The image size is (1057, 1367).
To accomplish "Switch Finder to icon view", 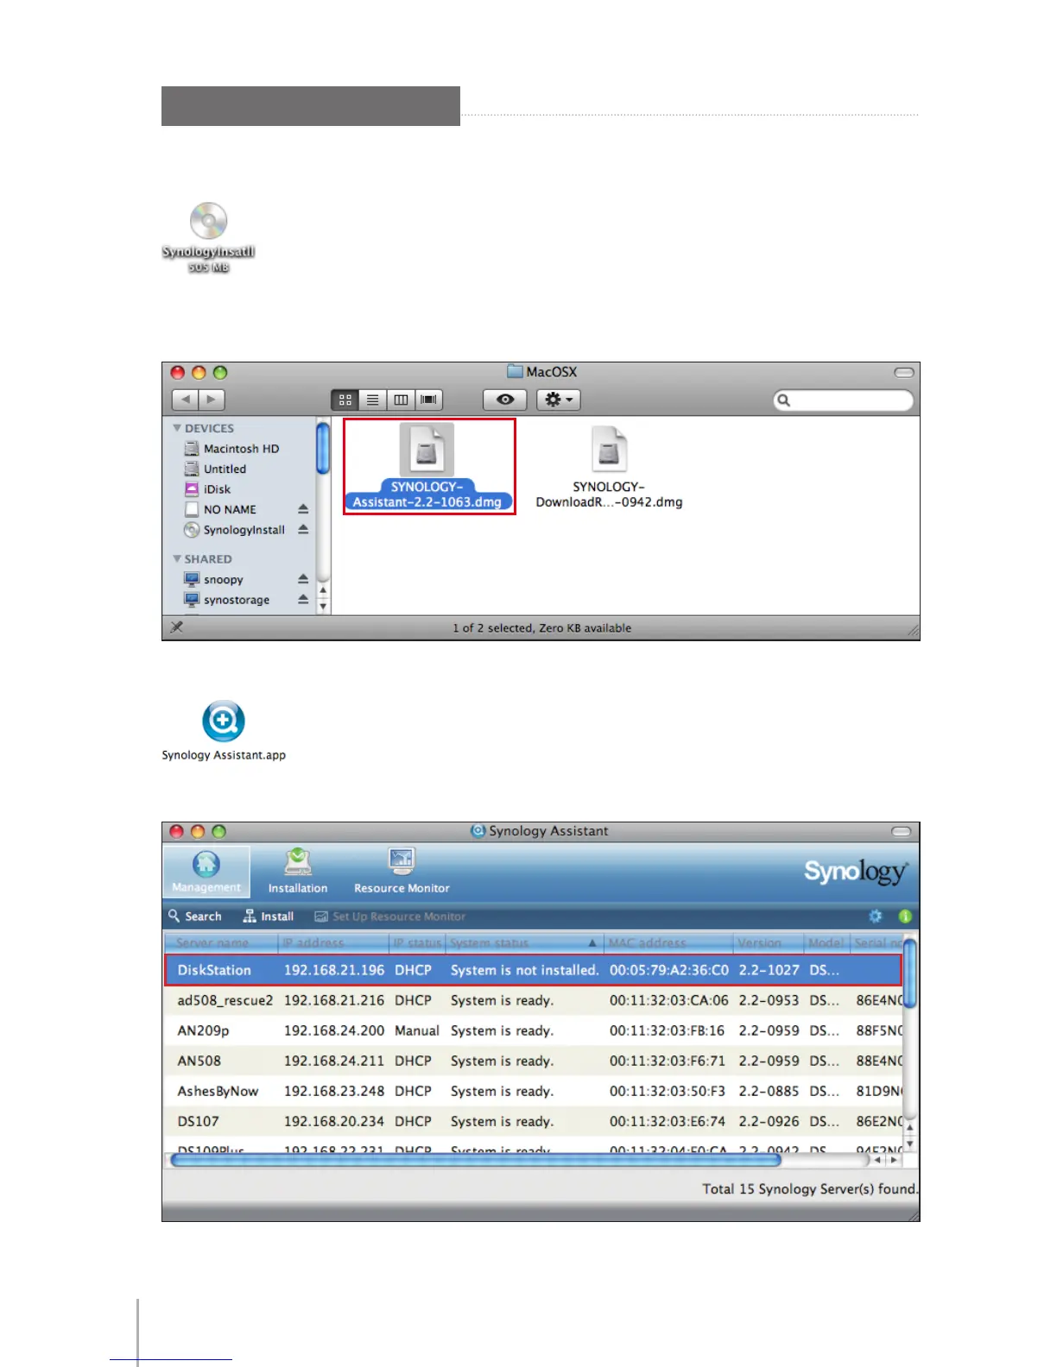I will click(x=345, y=400).
